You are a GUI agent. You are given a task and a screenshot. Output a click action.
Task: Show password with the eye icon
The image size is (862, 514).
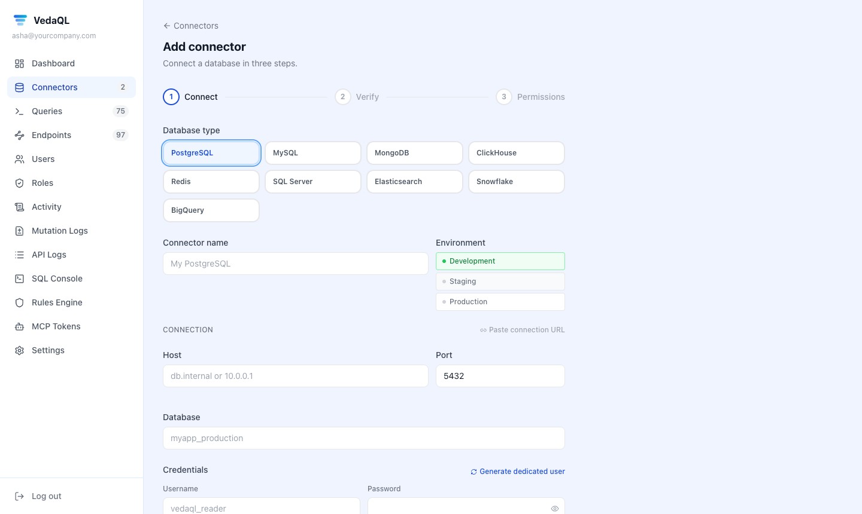pos(555,509)
